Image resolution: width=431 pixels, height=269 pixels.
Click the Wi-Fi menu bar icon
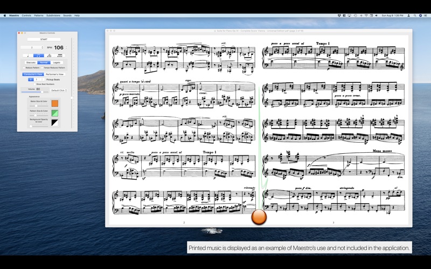[366, 16]
